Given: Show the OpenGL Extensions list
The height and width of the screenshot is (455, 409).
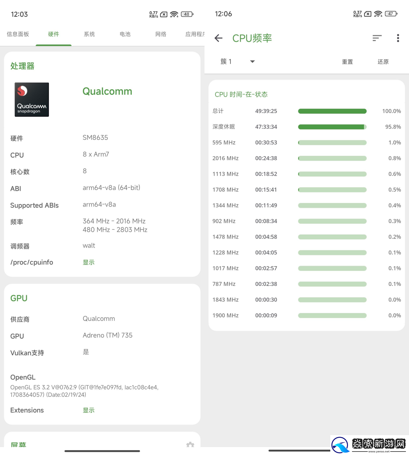Looking at the screenshot, I should 88,410.
